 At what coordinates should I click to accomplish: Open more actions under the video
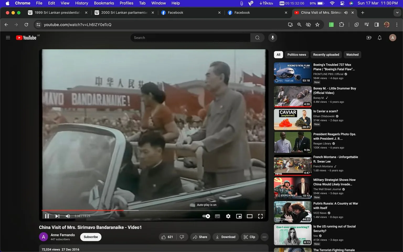point(264,237)
